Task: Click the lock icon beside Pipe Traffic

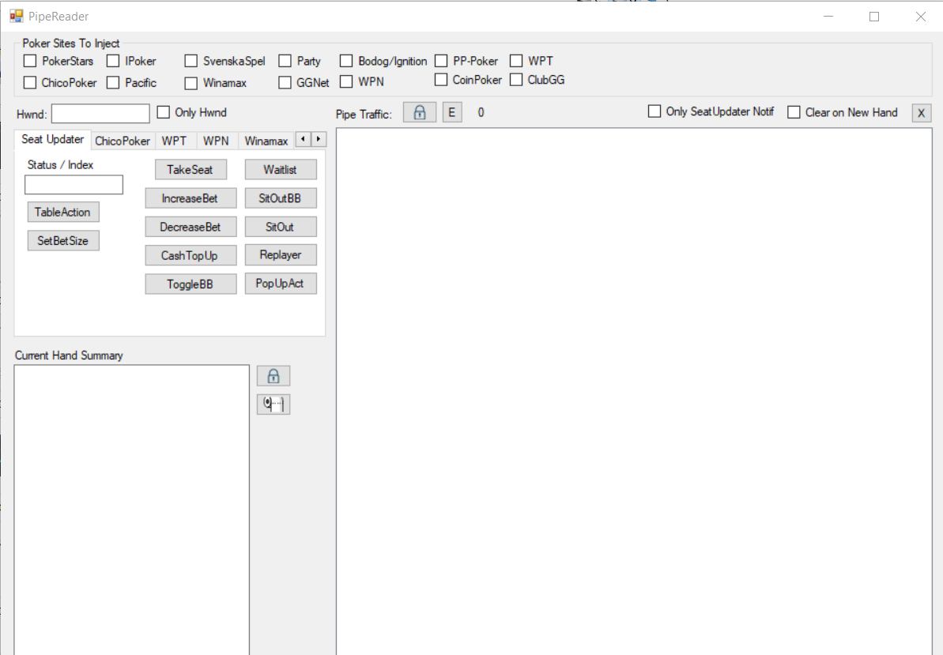Action: (x=420, y=112)
